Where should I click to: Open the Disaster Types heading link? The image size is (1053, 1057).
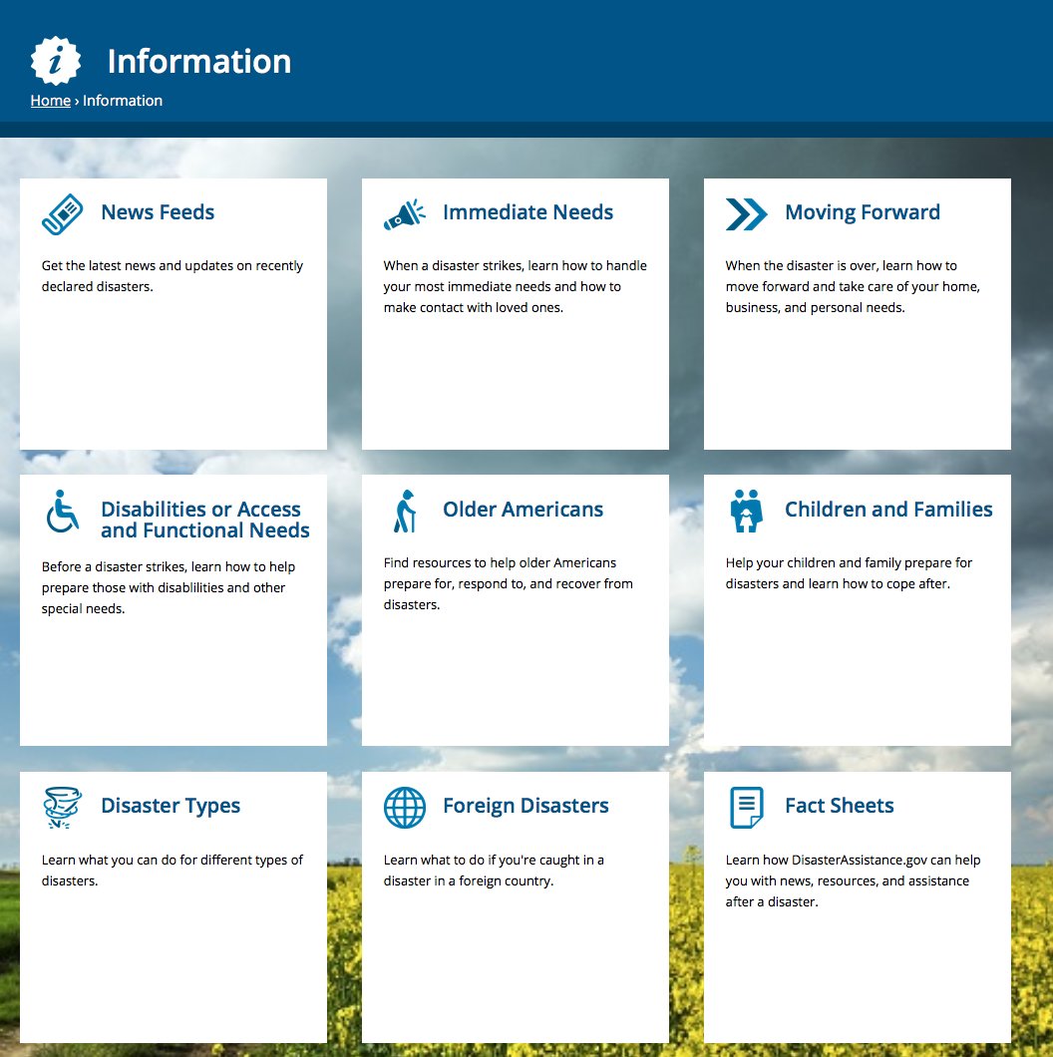point(171,806)
